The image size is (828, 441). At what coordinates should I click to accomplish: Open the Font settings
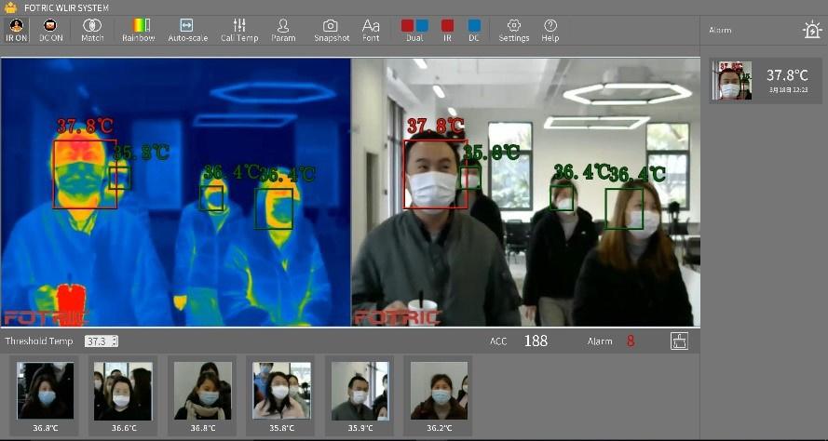point(371,30)
